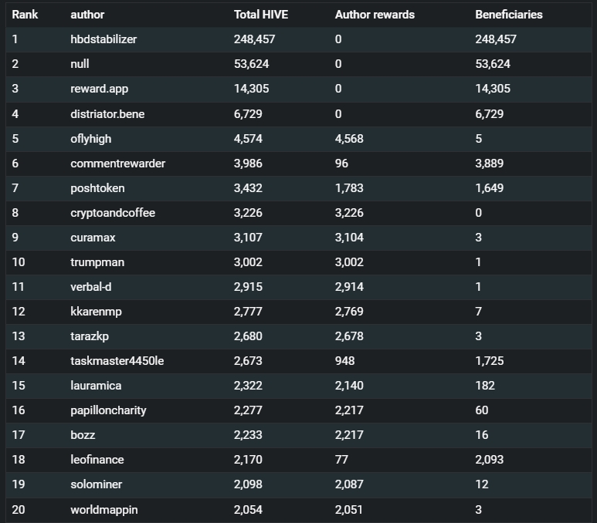
Task: Click the curamax author entry
Action: tap(93, 238)
